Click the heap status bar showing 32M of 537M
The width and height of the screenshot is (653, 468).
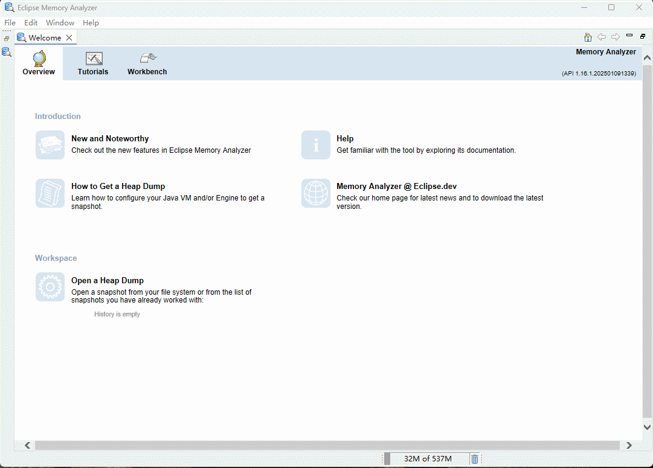[x=428, y=459]
